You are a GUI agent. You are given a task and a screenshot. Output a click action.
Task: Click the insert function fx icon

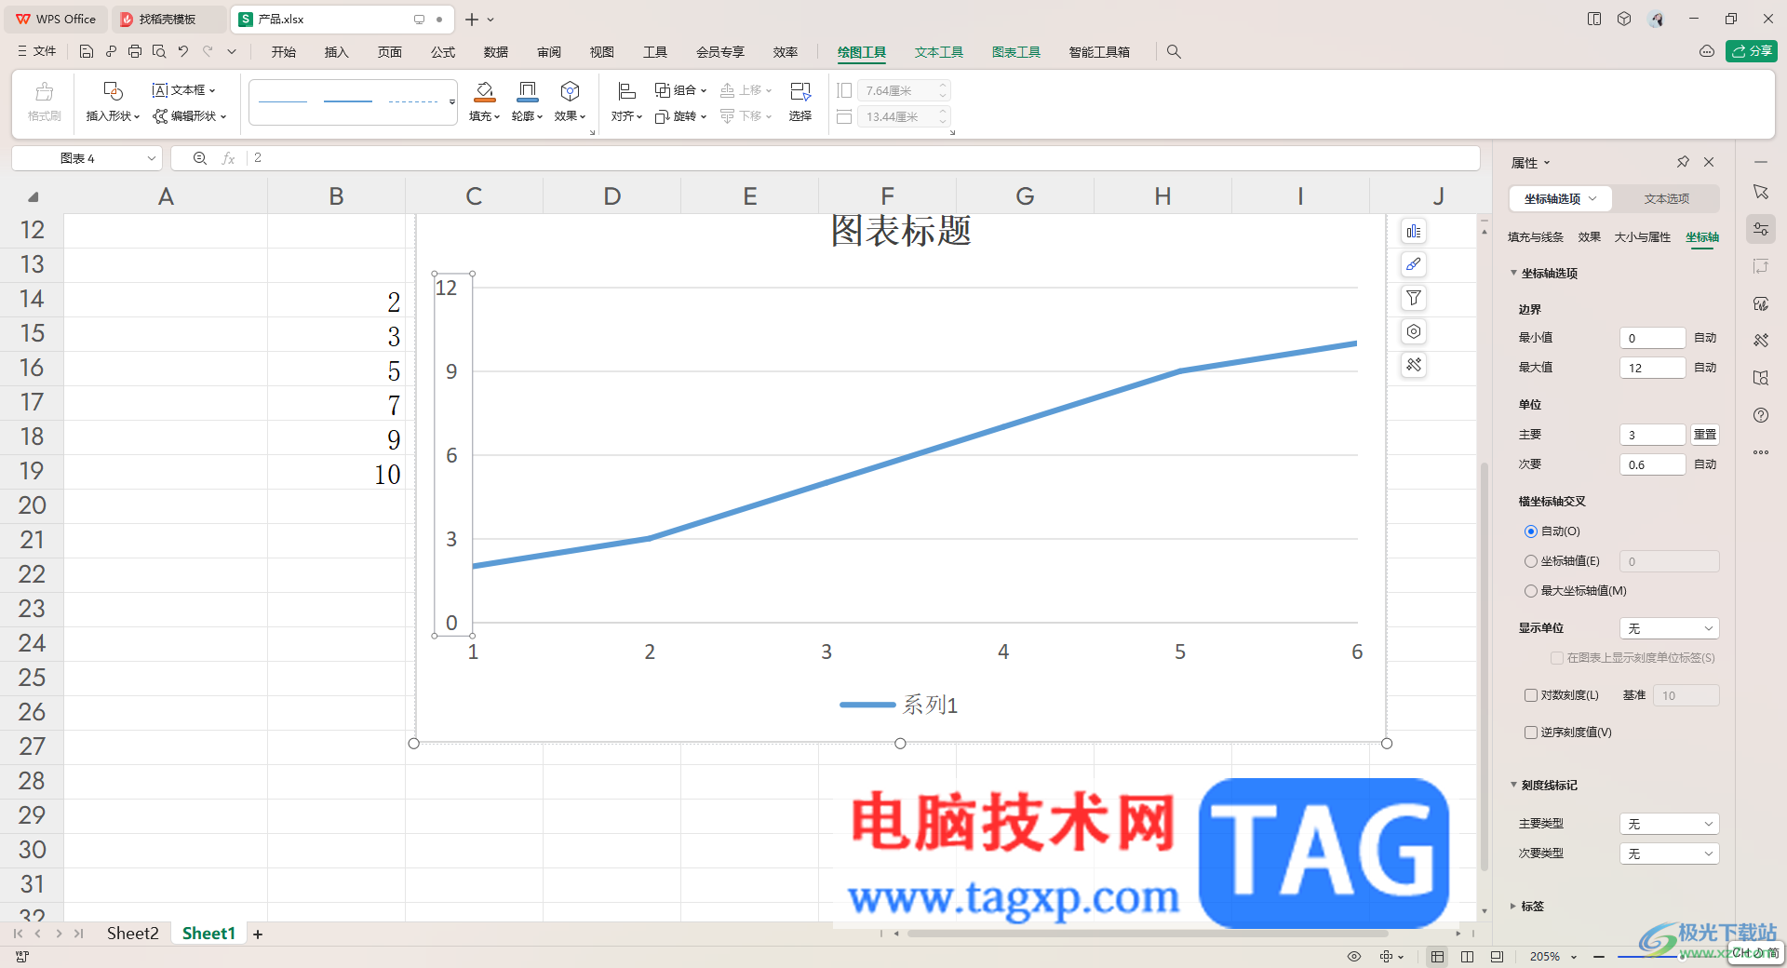coord(228,158)
